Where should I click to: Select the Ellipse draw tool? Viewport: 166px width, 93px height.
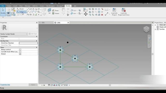(31, 15)
